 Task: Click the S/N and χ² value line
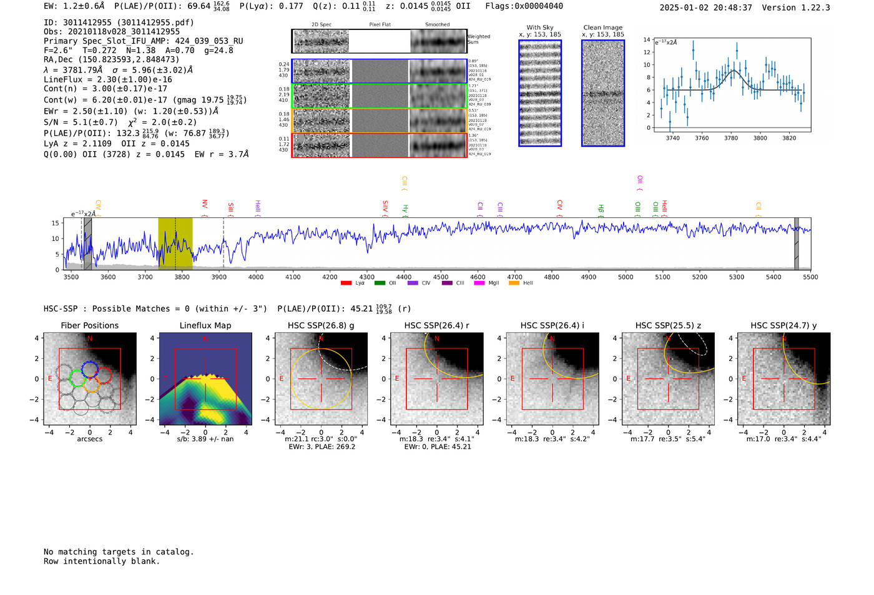point(120,122)
